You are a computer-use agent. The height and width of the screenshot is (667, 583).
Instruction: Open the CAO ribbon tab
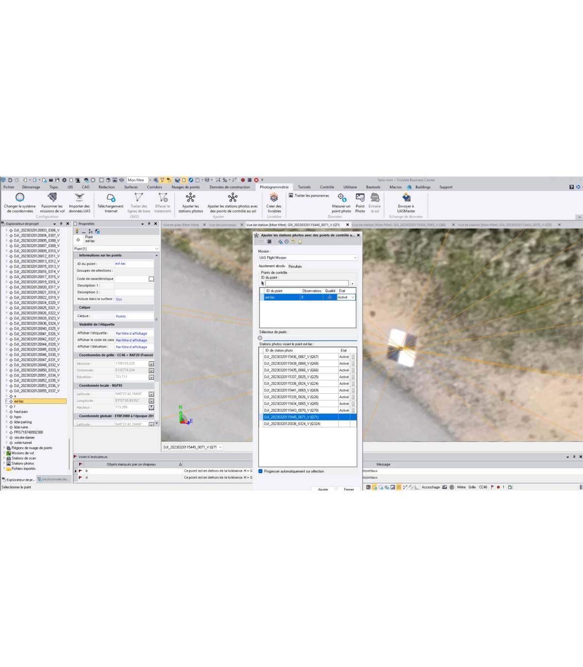86,187
